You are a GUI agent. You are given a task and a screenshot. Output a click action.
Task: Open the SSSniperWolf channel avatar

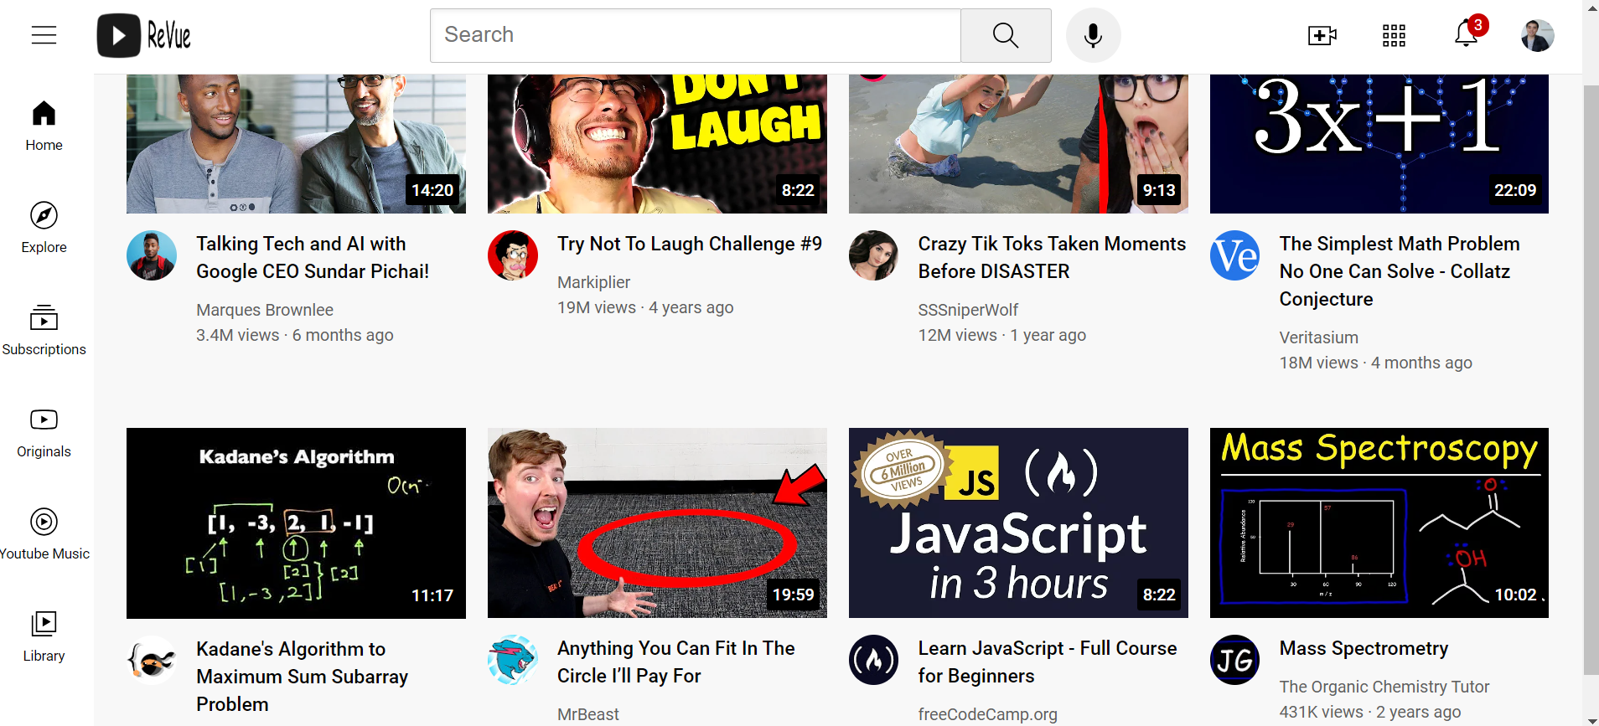pyautogui.click(x=874, y=255)
